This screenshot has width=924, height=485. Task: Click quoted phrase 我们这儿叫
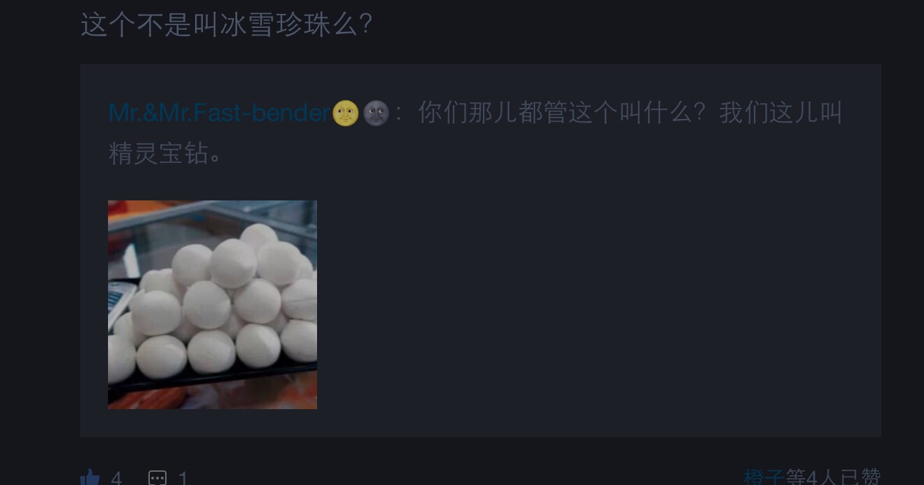pos(781,113)
